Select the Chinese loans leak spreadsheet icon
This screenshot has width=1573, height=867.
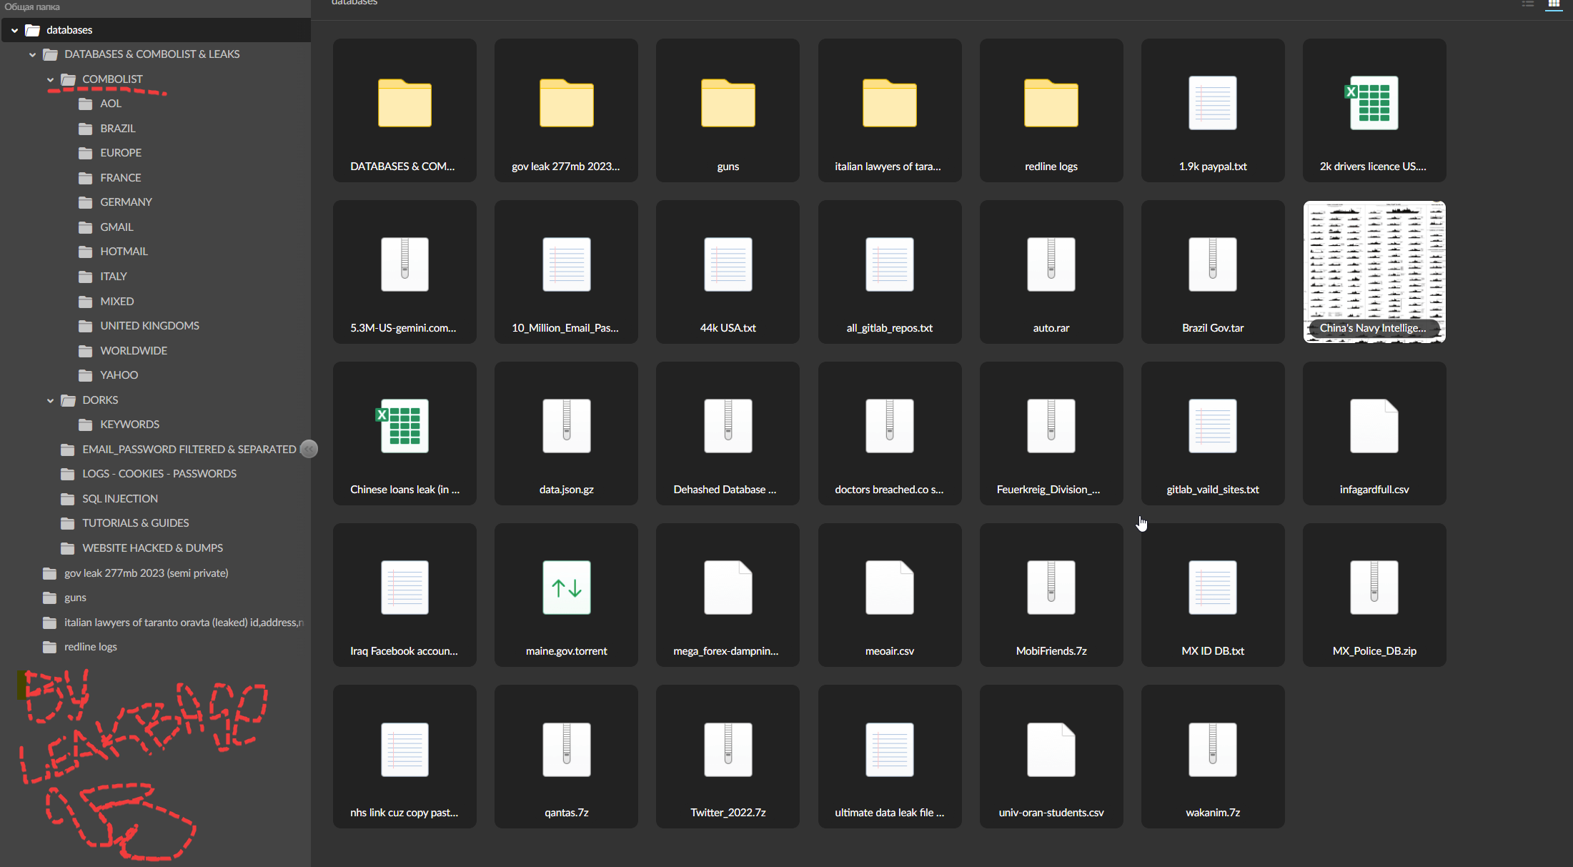(x=403, y=426)
